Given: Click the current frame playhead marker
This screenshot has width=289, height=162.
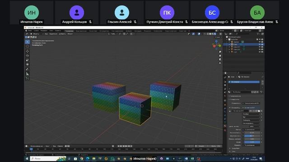Looking at the screenshot, I should pyautogui.click(x=31, y=149).
